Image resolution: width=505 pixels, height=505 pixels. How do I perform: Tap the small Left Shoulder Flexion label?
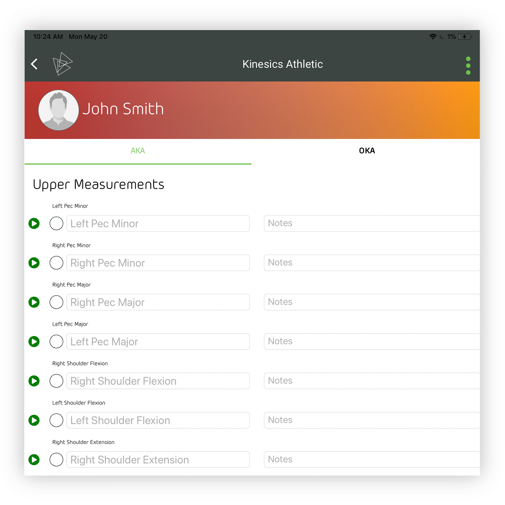click(x=78, y=403)
